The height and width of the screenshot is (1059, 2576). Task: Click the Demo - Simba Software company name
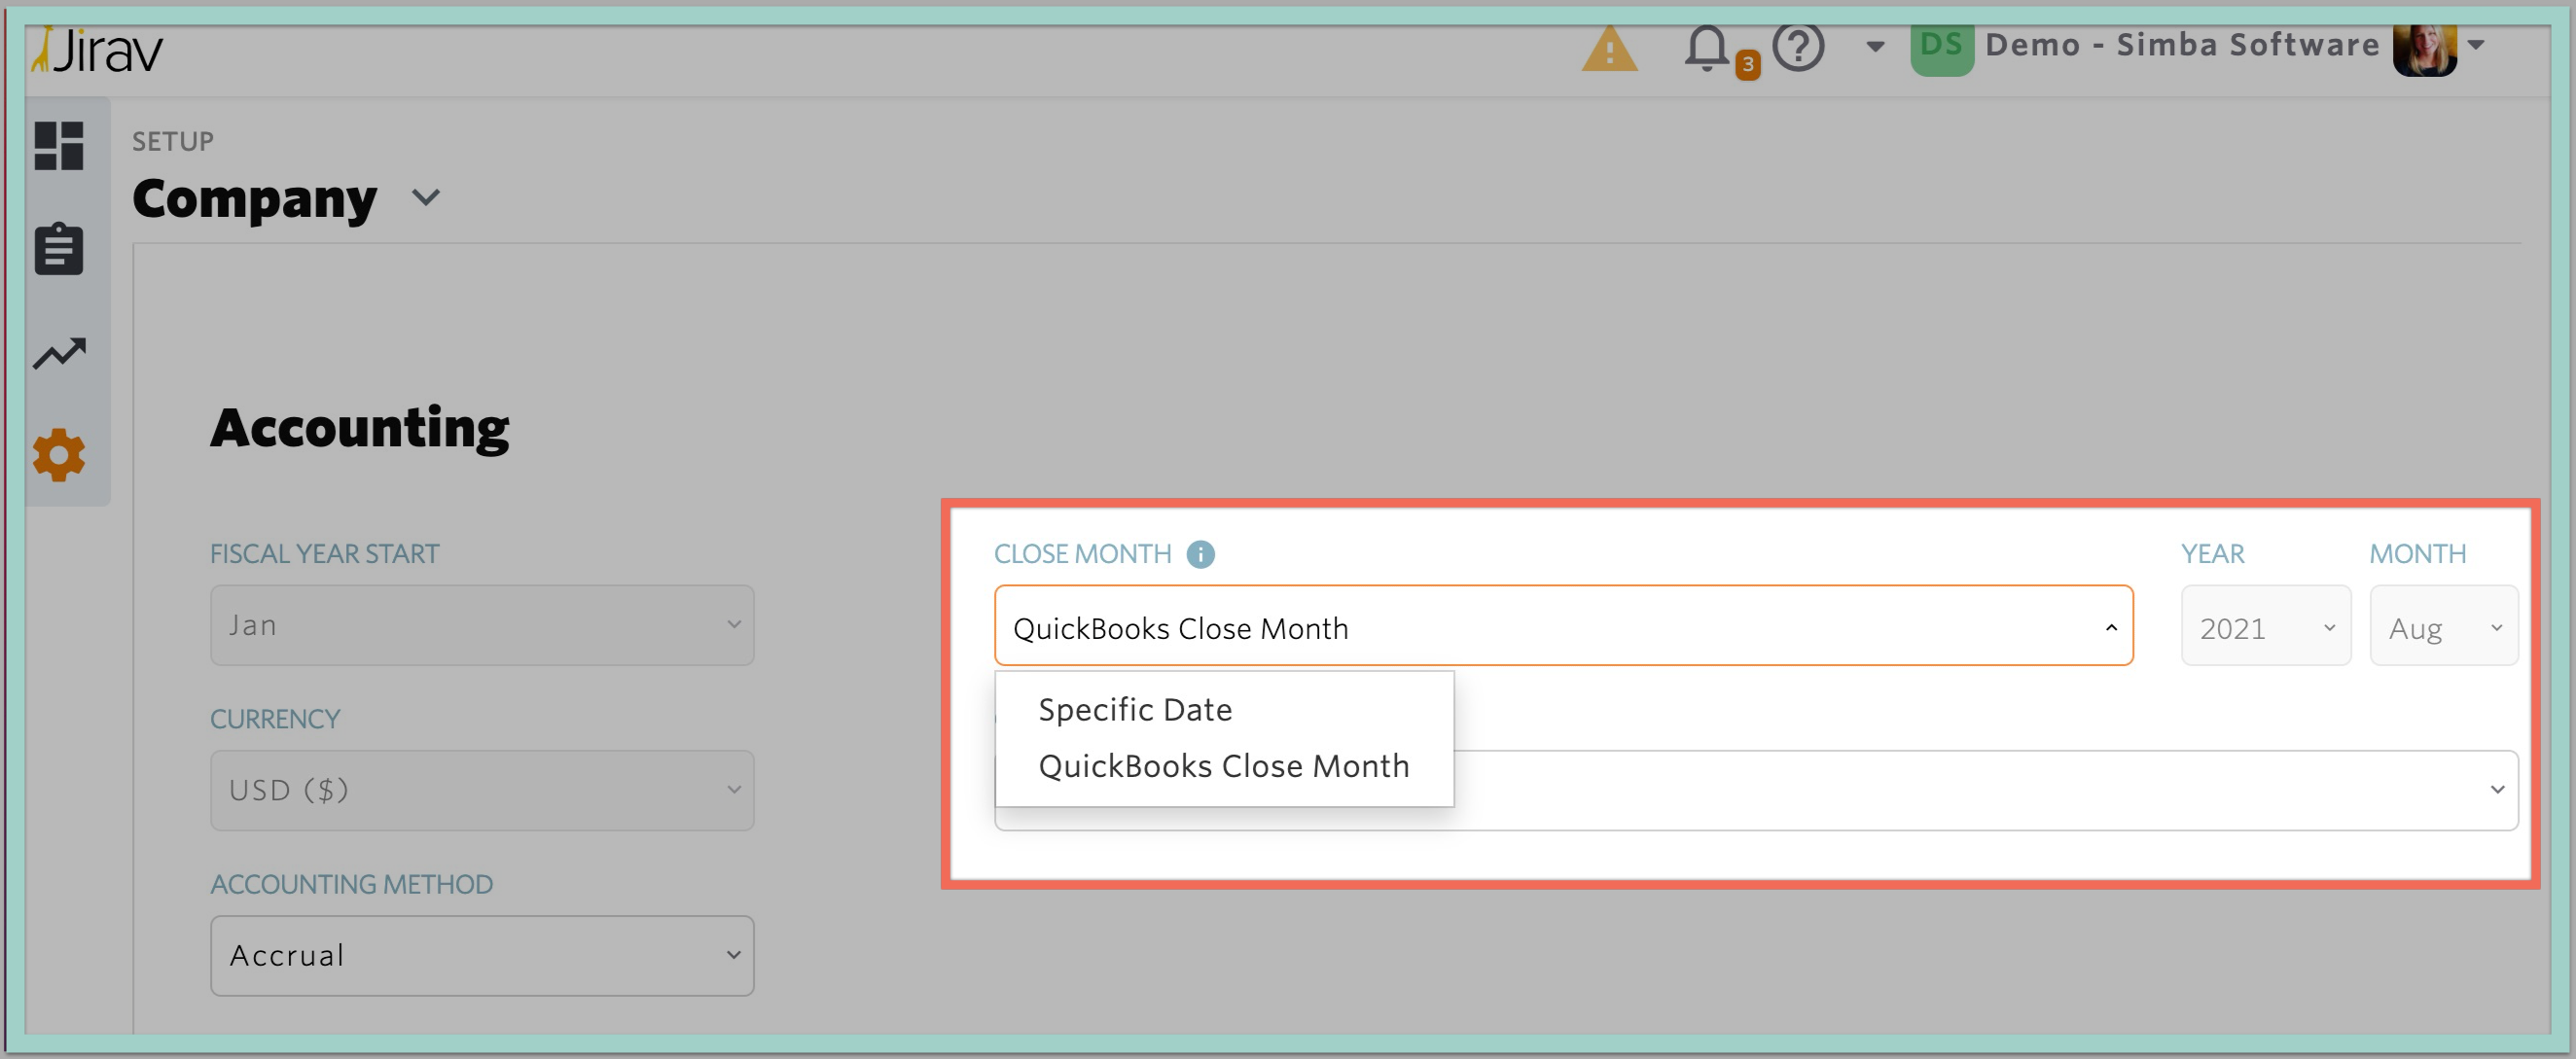[2182, 45]
